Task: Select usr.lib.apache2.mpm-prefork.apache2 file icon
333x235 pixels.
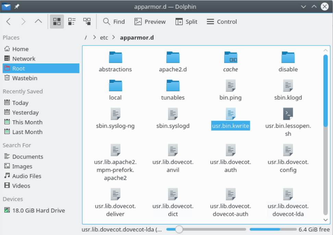Action: (x=115, y=150)
